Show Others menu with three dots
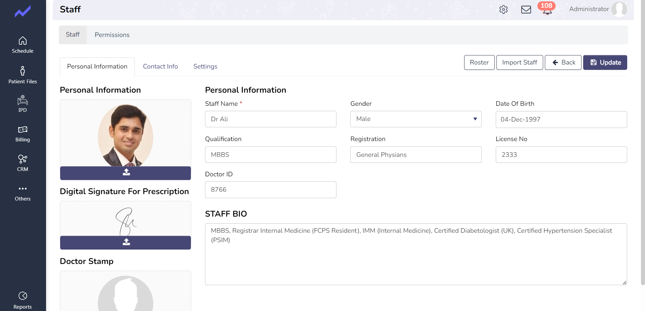The height and width of the screenshot is (311, 645). (23, 193)
